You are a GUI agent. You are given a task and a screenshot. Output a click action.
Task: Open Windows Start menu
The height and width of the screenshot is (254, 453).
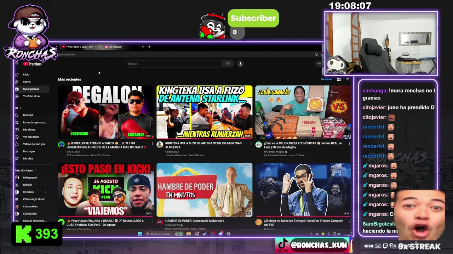pos(140,234)
